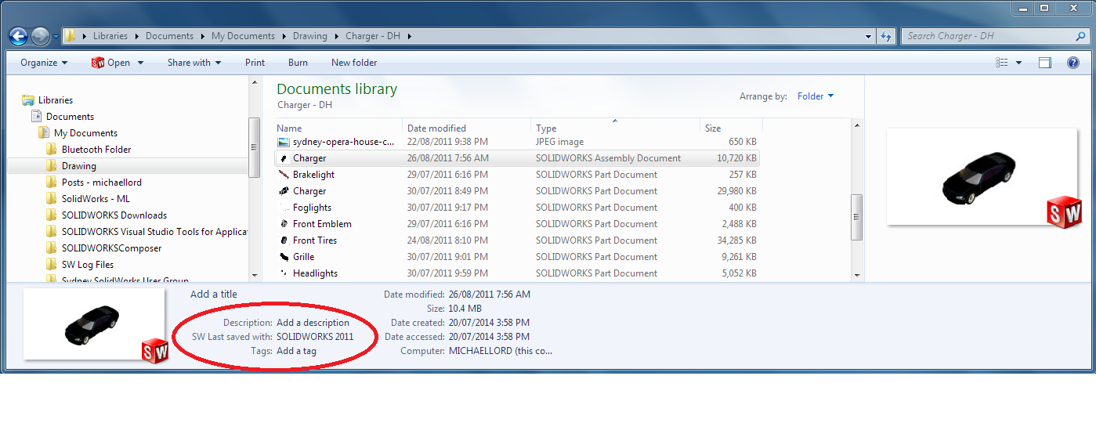The height and width of the screenshot is (423, 1096).
Task: Open the Organize menu
Action: 44,63
